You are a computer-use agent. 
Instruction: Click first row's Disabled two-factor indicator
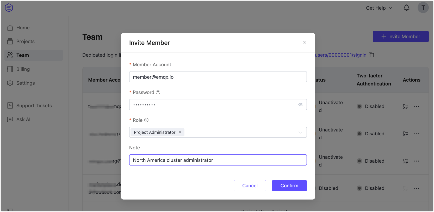click(x=359, y=106)
